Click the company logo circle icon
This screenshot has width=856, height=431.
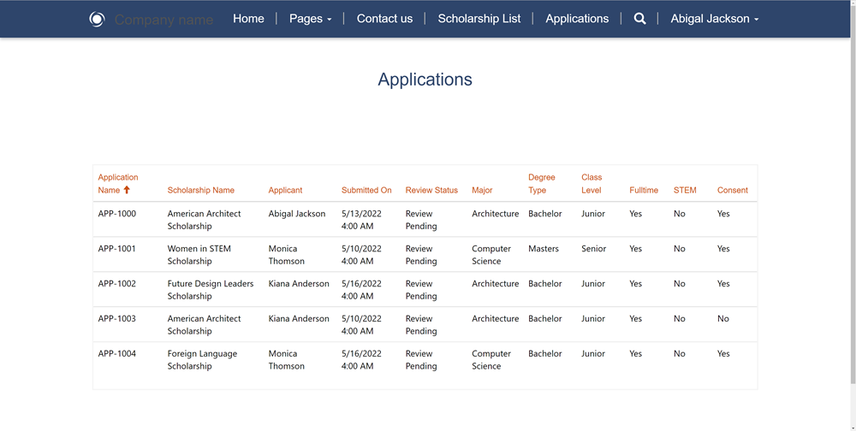pyautogui.click(x=97, y=19)
